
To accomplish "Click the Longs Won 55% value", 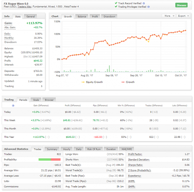I will click(x=121, y=154).
